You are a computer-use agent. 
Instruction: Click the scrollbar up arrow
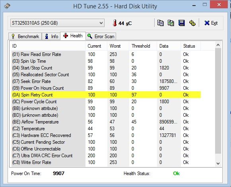point(218,45)
